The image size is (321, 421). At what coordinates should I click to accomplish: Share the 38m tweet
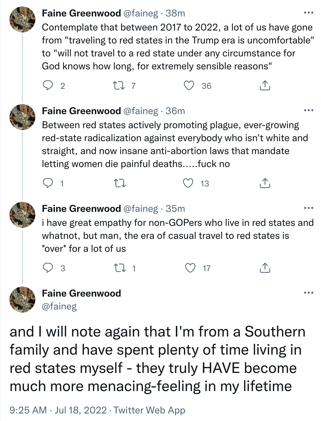pyautogui.click(x=265, y=86)
